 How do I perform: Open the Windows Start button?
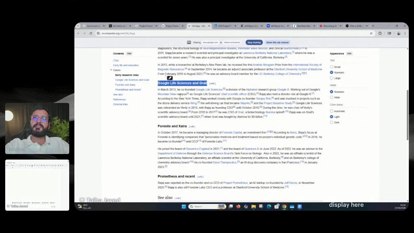pos(184,206)
